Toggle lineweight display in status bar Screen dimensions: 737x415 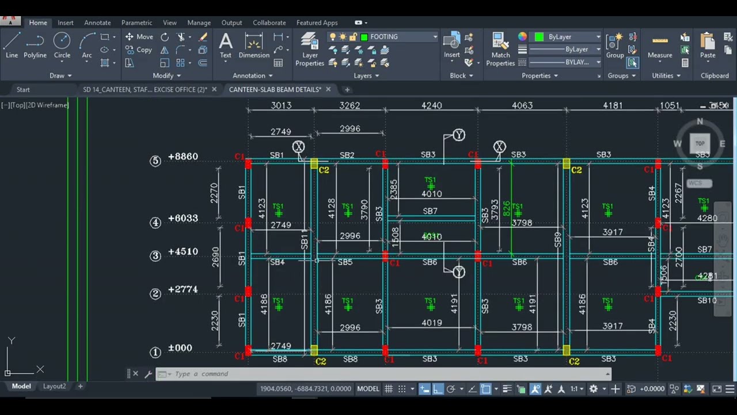(507, 389)
